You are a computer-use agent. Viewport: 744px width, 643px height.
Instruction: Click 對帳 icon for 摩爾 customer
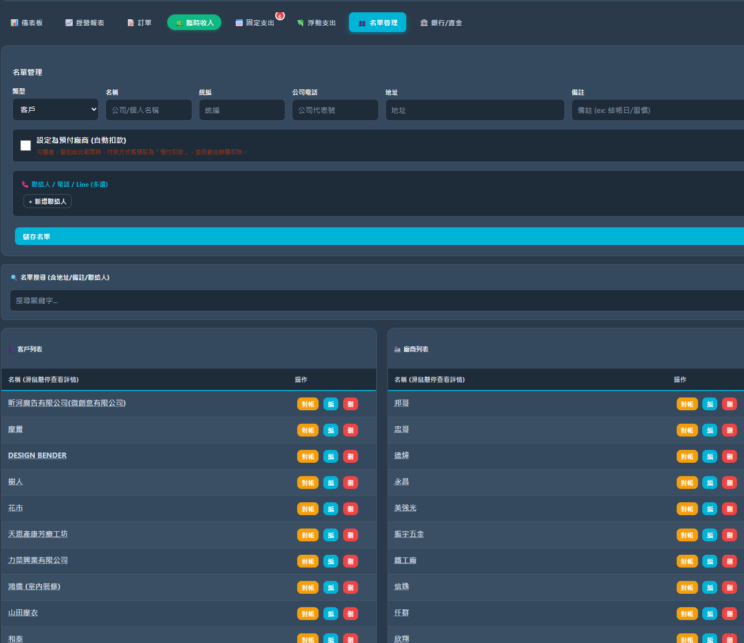coord(308,430)
